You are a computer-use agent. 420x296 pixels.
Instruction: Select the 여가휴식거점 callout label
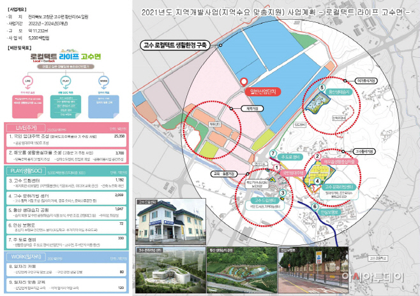[x=366, y=81]
